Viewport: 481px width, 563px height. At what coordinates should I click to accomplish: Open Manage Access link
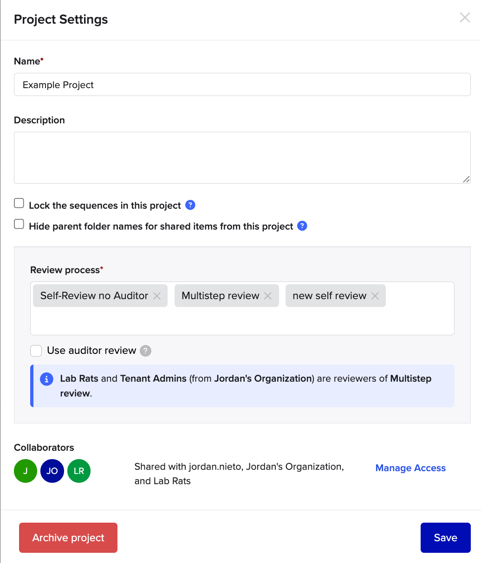coord(410,468)
